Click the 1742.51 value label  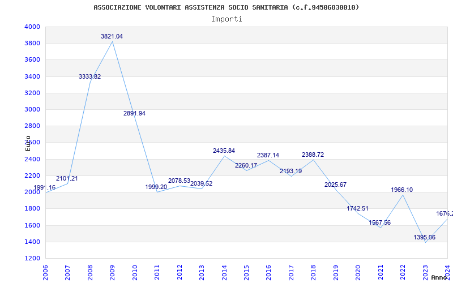[x=357, y=208]
